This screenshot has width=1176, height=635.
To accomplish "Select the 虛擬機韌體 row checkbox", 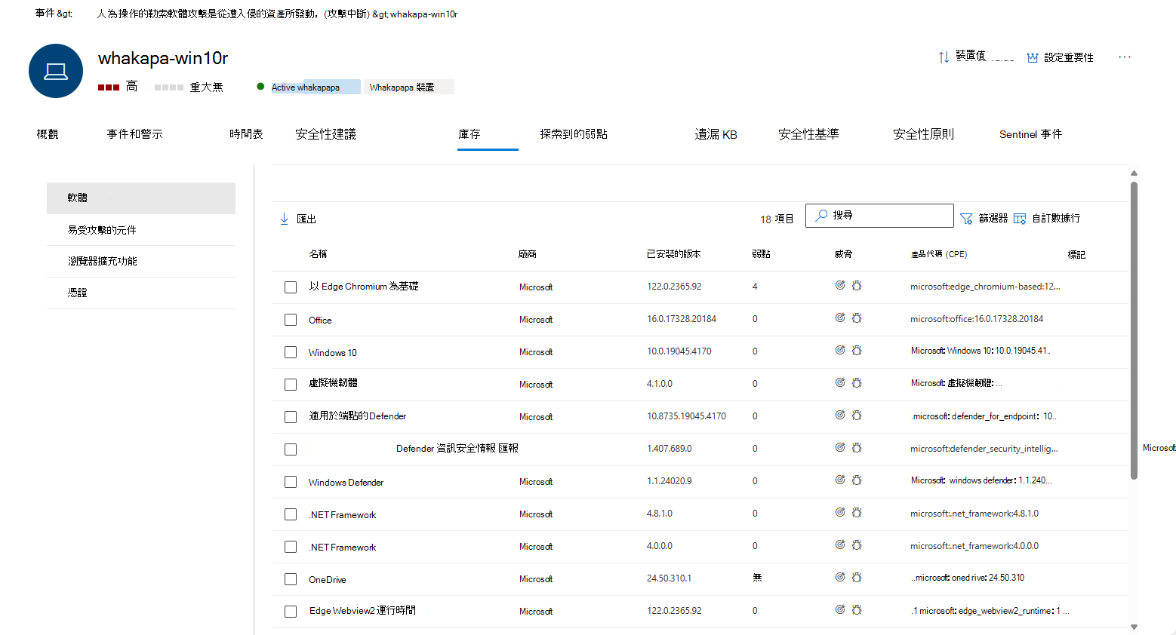I will pos(291,385).
